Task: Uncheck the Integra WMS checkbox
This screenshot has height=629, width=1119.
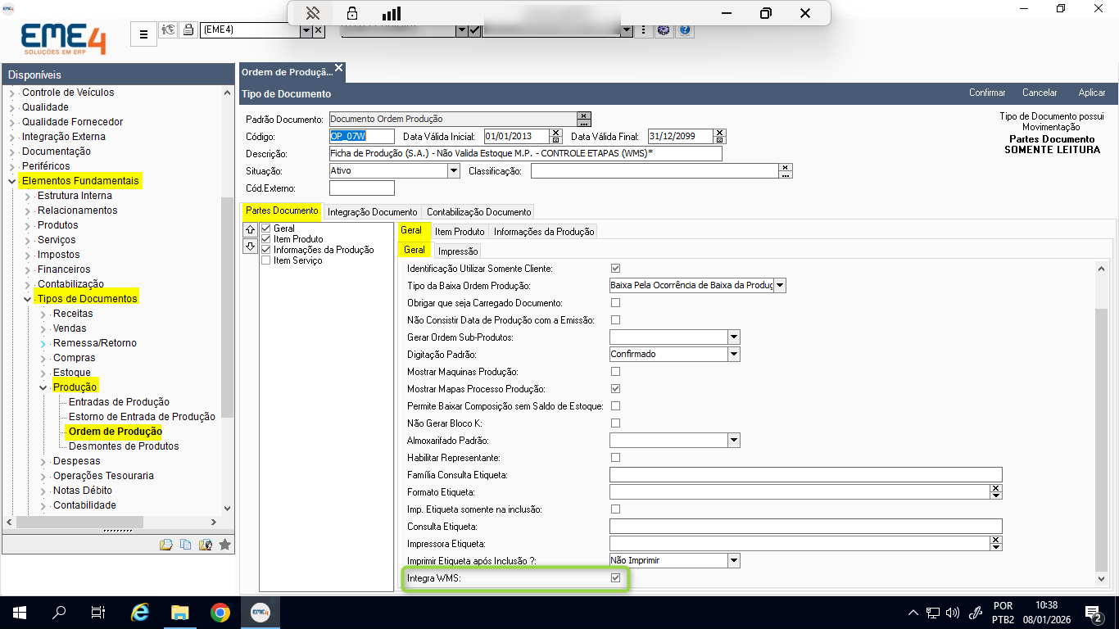Action: click(x=615, y=578)
